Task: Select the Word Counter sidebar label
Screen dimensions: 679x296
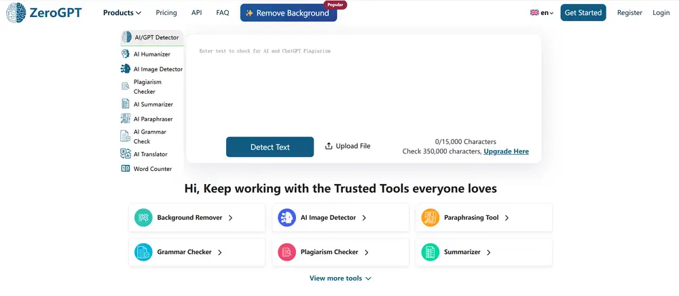Action: [153, 169]
